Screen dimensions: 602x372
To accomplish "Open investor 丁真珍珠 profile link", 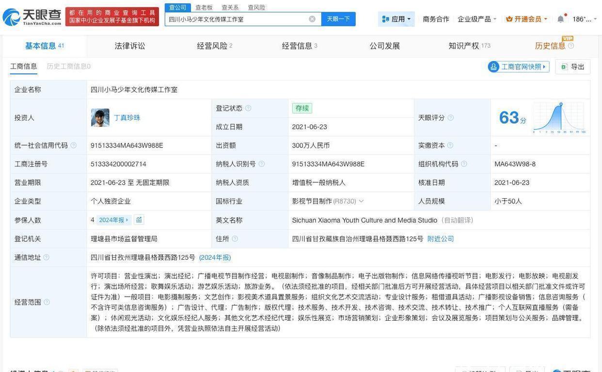I will click(127, 118).
